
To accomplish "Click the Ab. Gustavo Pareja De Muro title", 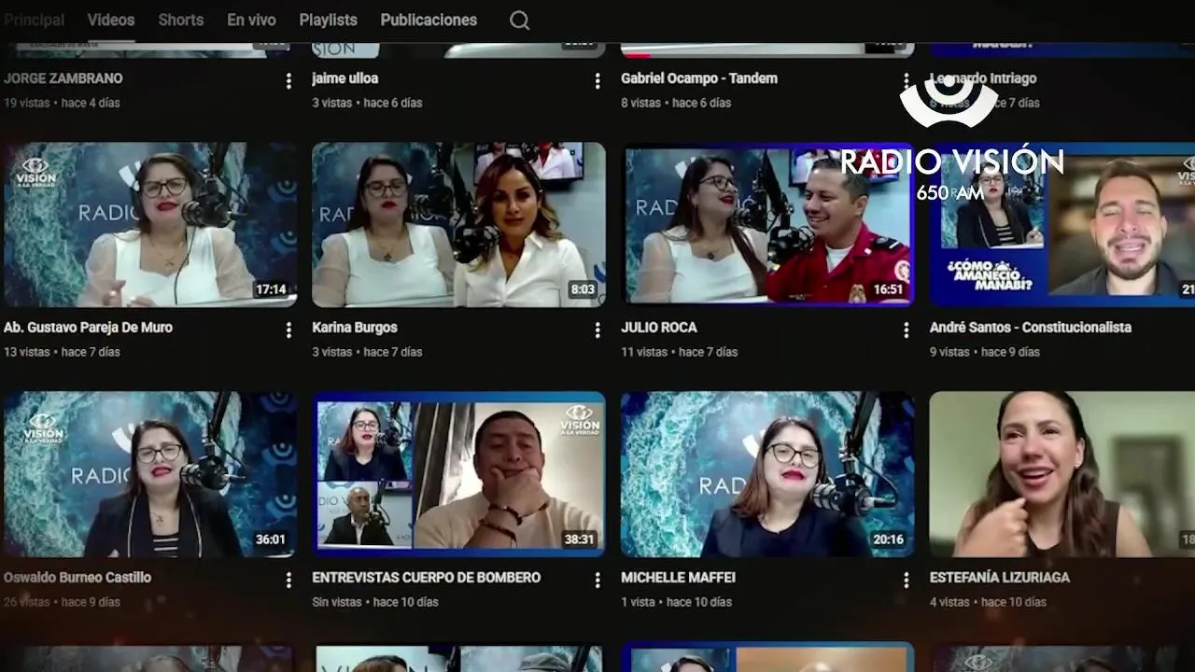I will point(88,328).
